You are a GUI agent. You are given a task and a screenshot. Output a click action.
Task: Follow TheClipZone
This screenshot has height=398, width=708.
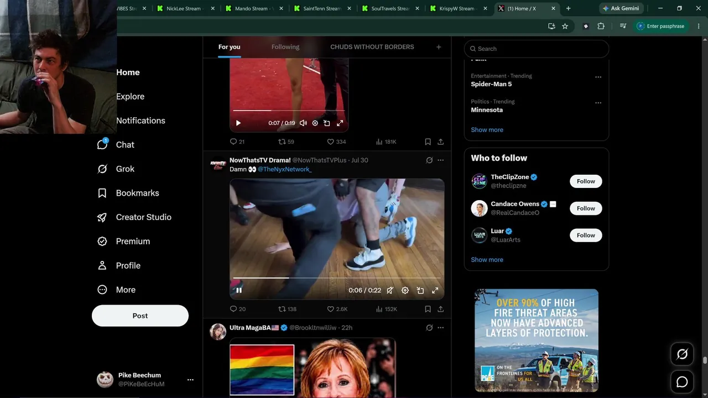[x=586, y=181]
